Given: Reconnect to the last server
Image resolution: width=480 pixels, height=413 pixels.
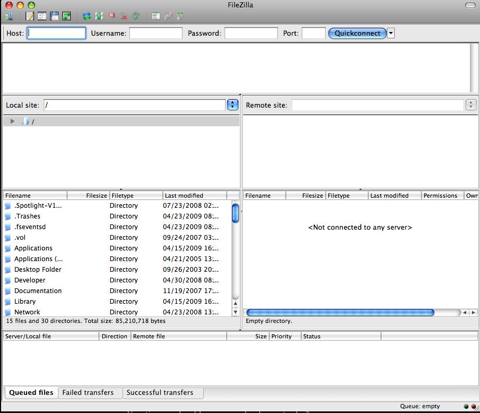Looking at the screenshot, I should coord(136,16).
